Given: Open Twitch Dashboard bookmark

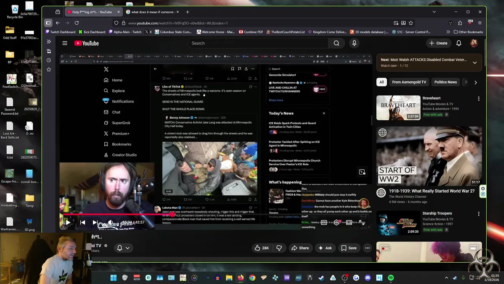Looking at the screenshot, I should pyautogui.click(x=59, y=32).
